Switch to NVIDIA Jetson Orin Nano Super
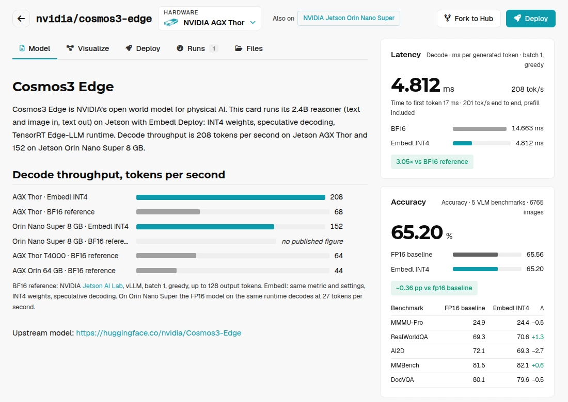 [349, 18]
